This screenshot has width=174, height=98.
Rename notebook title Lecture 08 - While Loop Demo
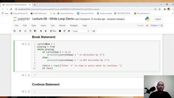pos(53,19)
